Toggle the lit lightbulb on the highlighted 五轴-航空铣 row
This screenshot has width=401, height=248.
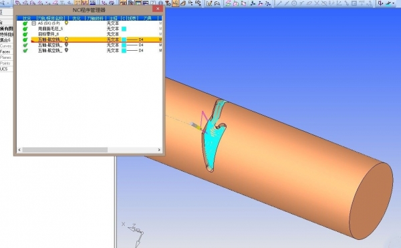66,39
